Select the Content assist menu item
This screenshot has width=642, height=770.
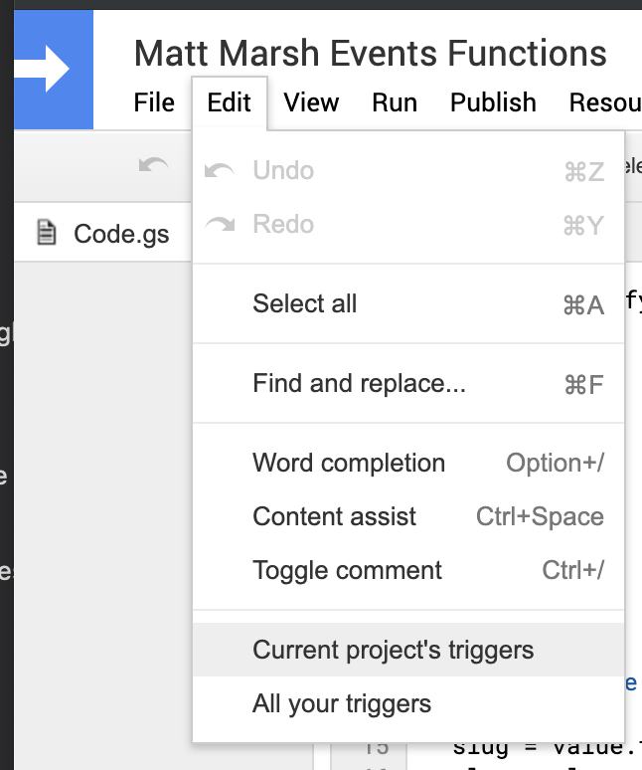pos(335,517)
